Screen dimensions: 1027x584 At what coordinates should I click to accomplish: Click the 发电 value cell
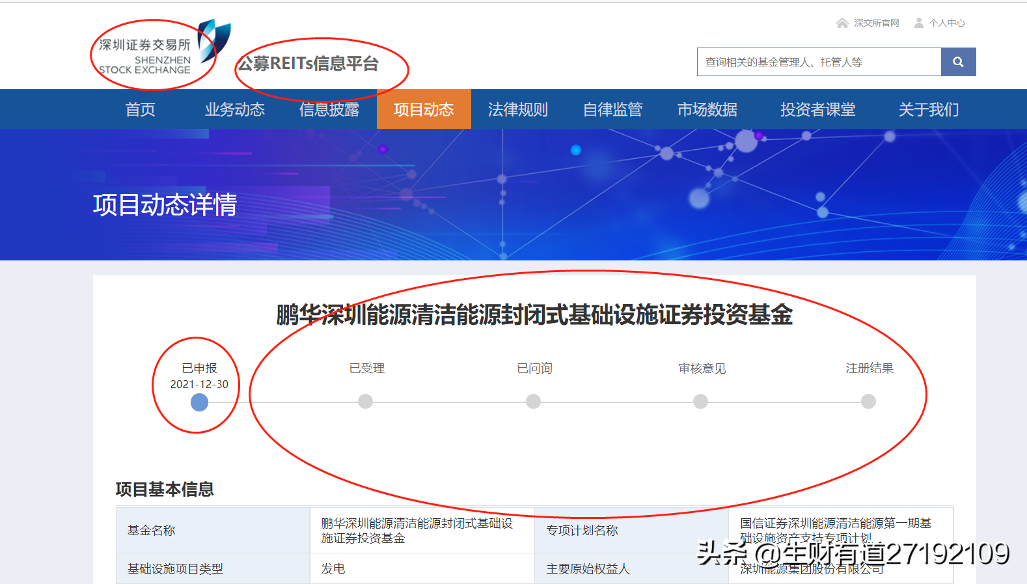(x=422, y=568)
